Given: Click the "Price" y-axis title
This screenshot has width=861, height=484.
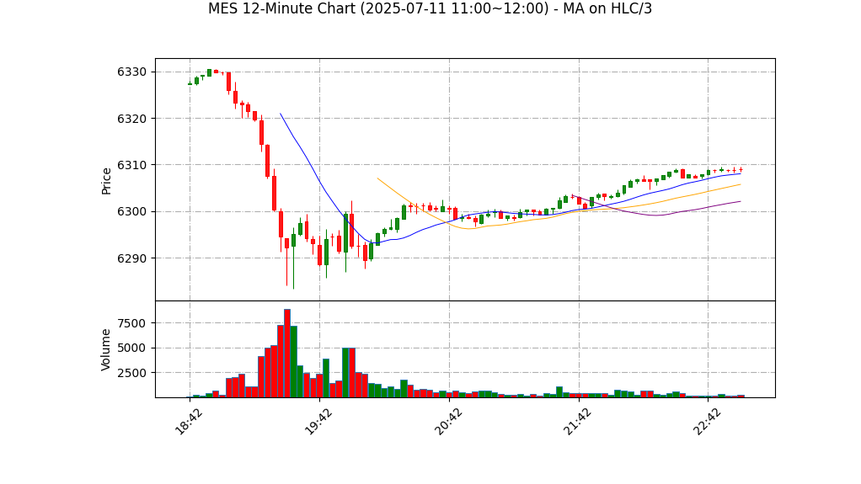Looking at the screenshot, I should click(x=106, y=181).
